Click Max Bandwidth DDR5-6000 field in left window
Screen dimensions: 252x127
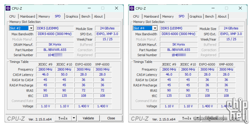click(55, 34)
